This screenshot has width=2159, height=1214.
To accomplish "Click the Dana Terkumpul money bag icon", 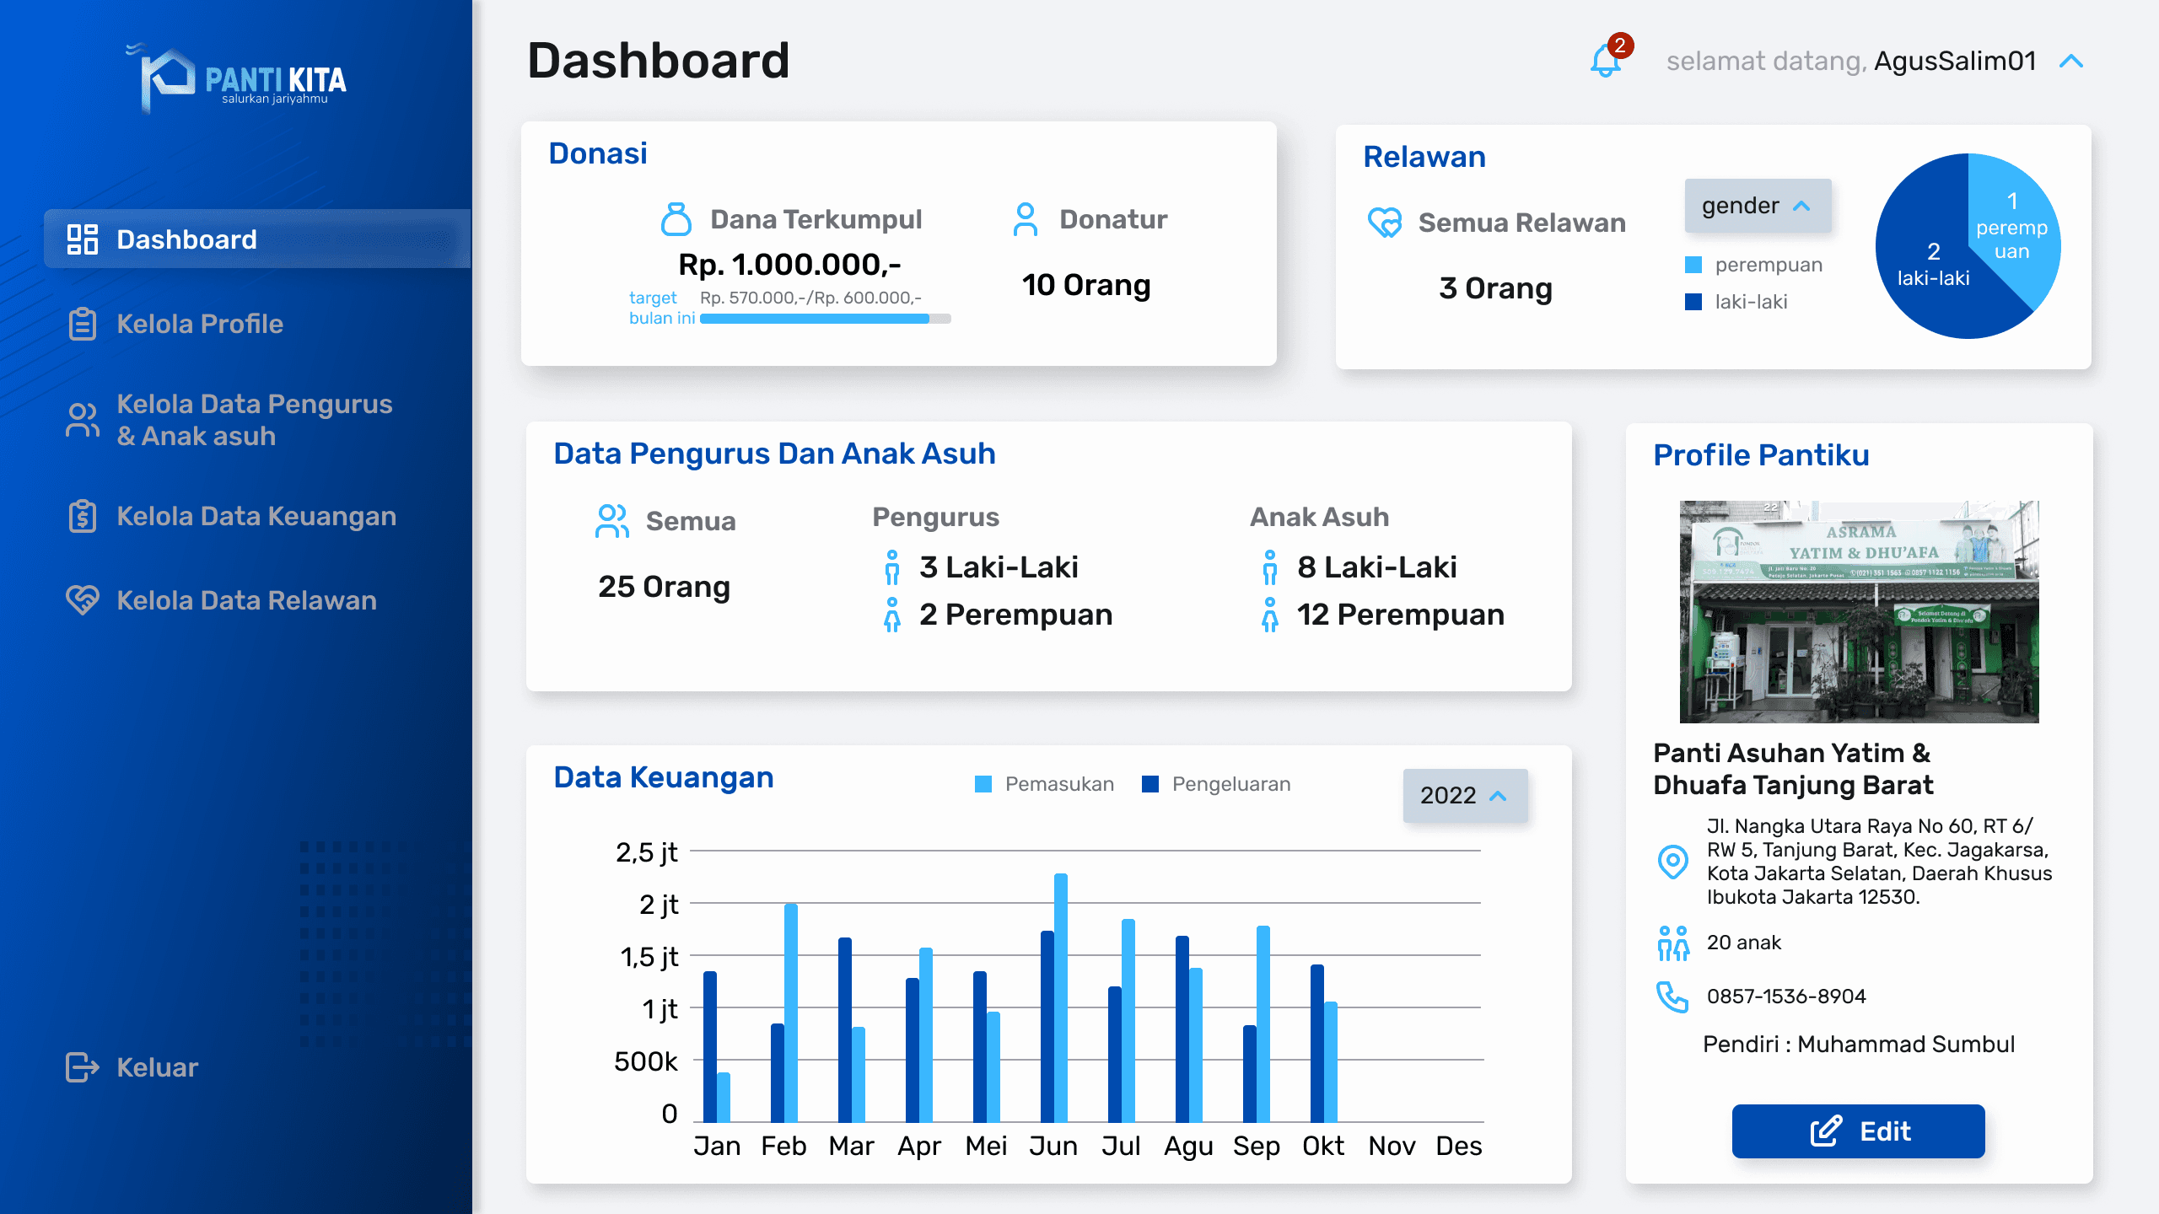I will coord(676,219).
